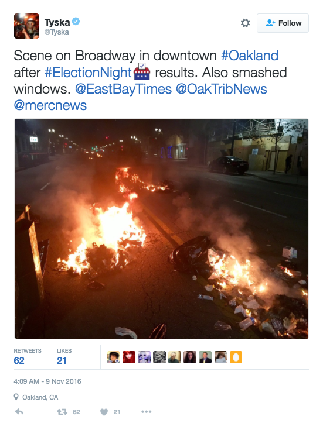Click the reply arrow icon

click(19, 412)
